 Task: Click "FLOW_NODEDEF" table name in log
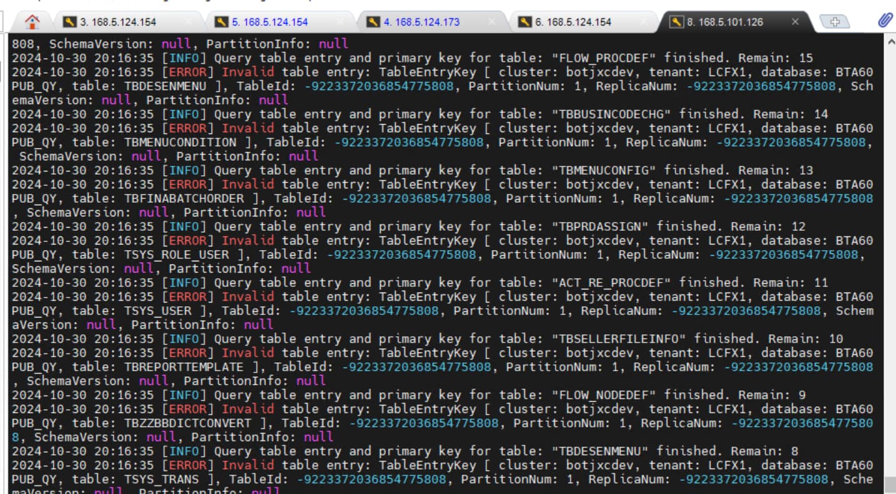click(604, 395)
